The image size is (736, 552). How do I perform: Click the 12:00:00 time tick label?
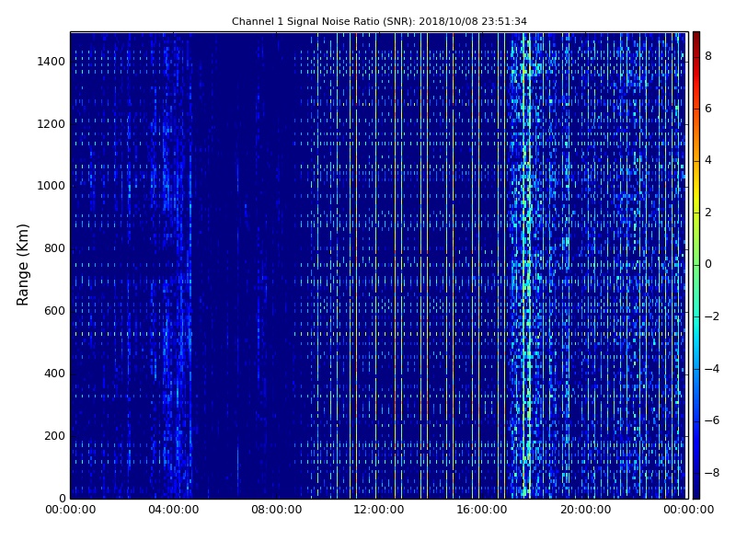point(379,510)
